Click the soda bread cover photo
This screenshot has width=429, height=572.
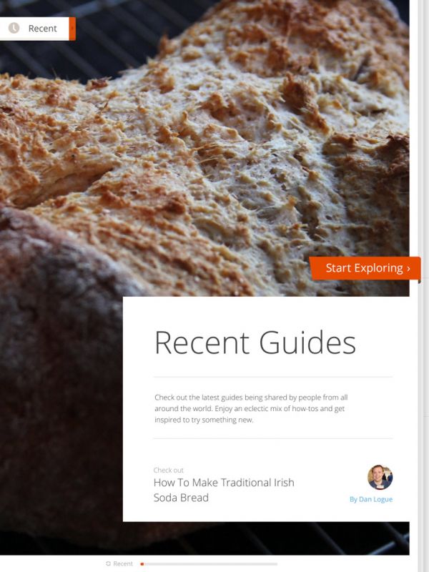point(204,146)
